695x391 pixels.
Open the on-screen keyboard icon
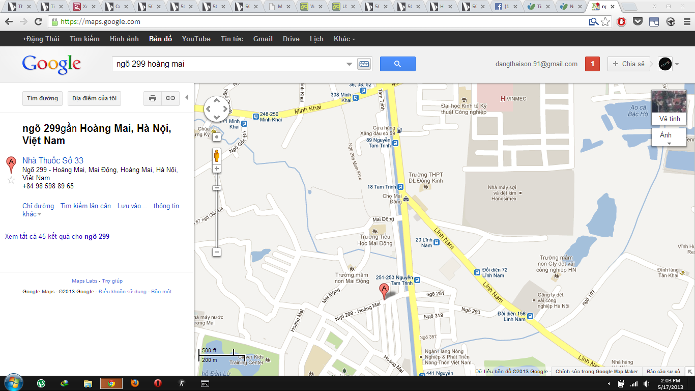click(364, 64)
